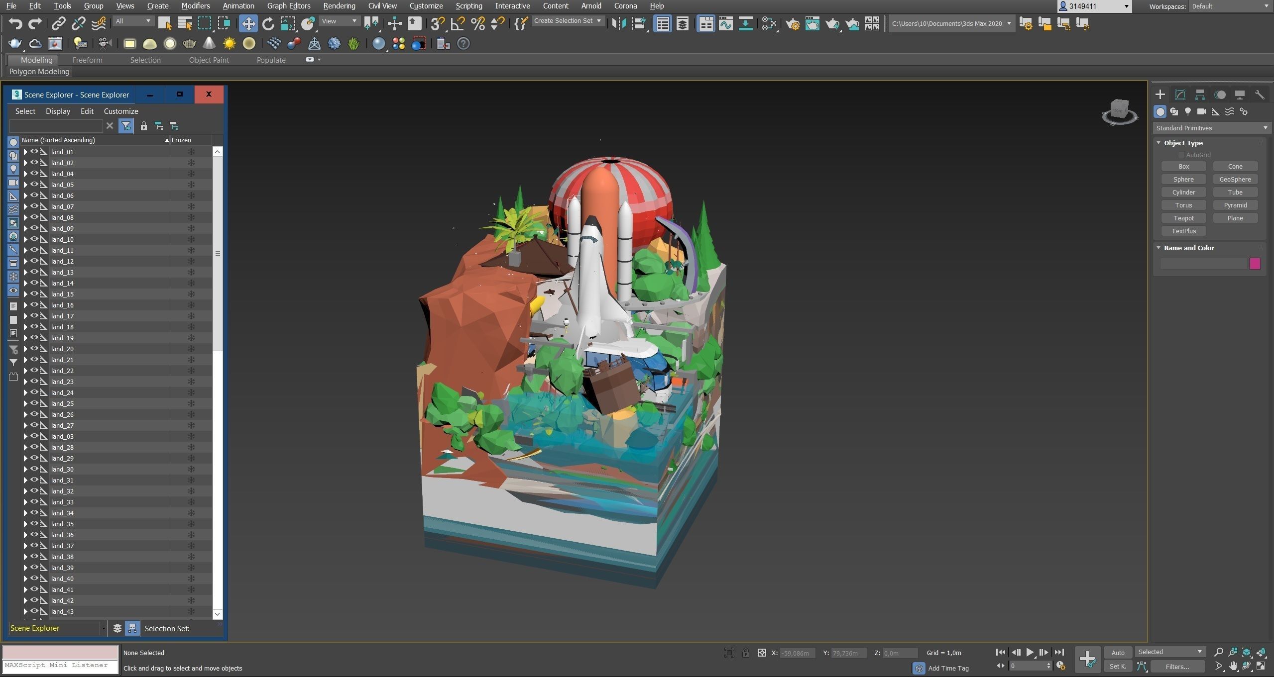The image size is (1274, 677).
Task: Switch to the Object Paint ribbon tab
Action: coord(209,60)
